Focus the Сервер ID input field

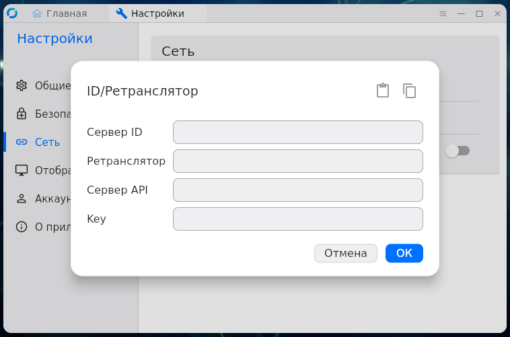point(297,132)
